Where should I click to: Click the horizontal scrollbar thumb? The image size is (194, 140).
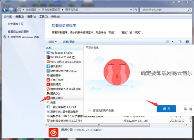tap(99, 125)
